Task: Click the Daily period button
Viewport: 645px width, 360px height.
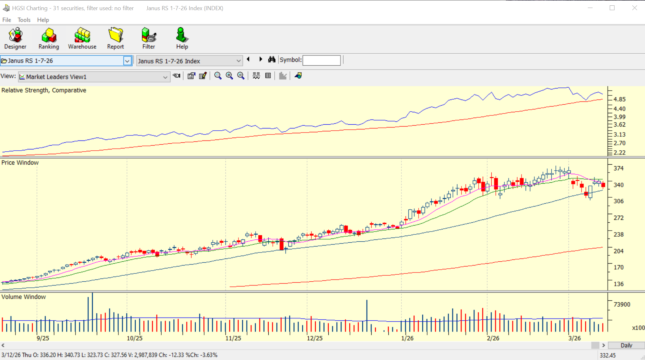Action: point(626,345)
